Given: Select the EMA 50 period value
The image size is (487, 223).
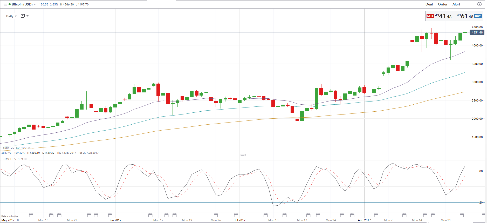Looking at the screenshot, I should [18, 148].
